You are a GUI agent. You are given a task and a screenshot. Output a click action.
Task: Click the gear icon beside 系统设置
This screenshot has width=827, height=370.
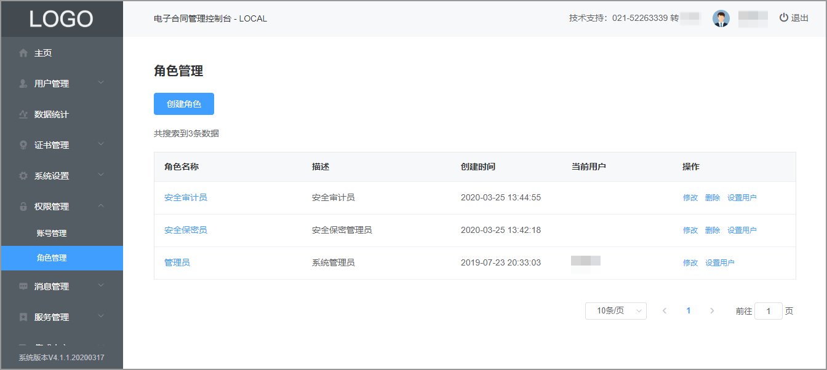coord(23,176)
